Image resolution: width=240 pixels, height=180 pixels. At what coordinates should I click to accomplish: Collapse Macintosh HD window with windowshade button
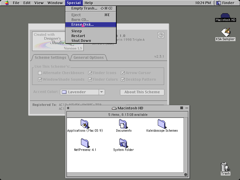(187, 108)
